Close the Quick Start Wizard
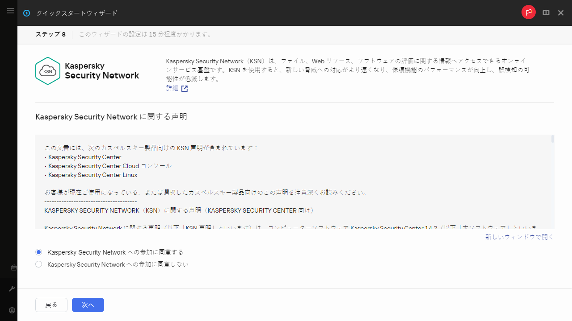This screenshot has width=572, height=321. pos(561,13)
